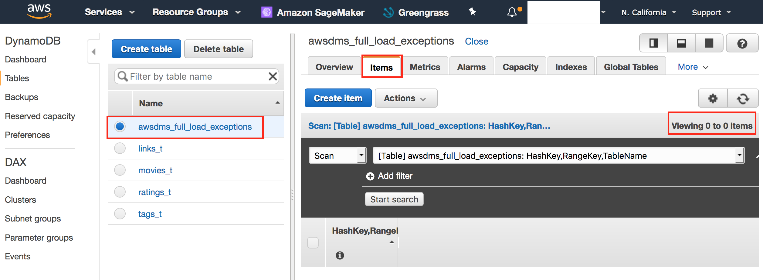Image resolution: width=763 pixels, height=280 pixels.
Task: Open the links_t table link
Action: pos(150,149)
